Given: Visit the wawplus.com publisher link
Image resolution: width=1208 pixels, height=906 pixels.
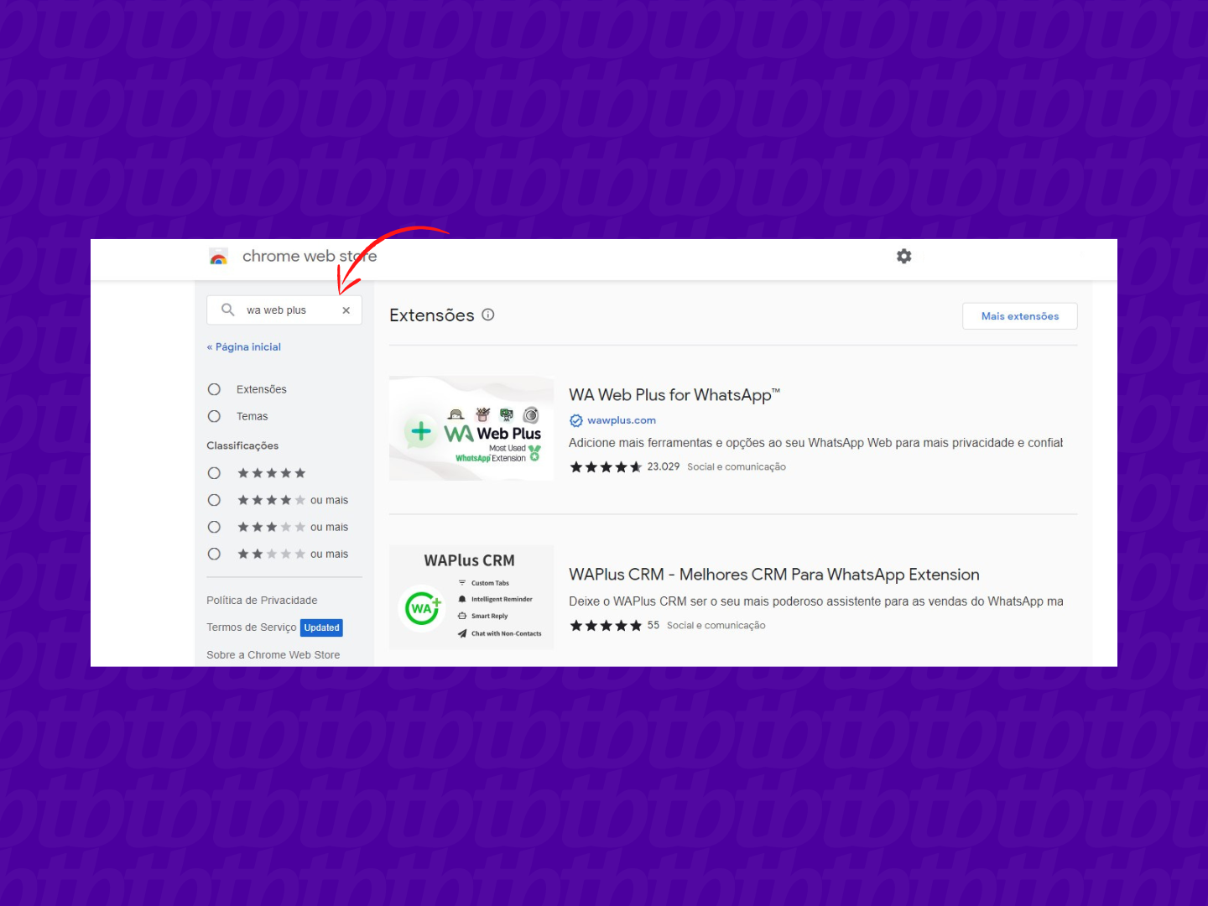Looking at the screenshot, I should click(622, 420).
